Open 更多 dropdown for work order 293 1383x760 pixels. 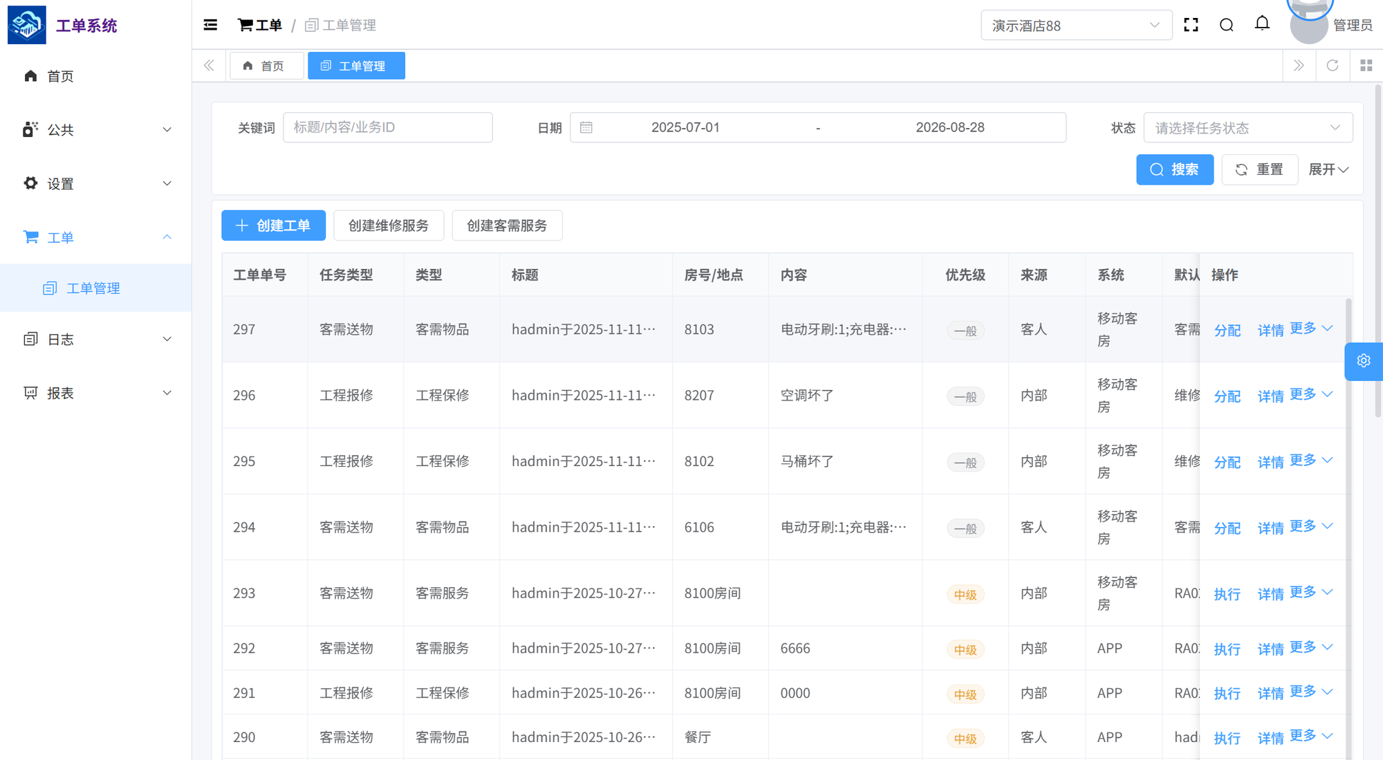point(1311,592)
